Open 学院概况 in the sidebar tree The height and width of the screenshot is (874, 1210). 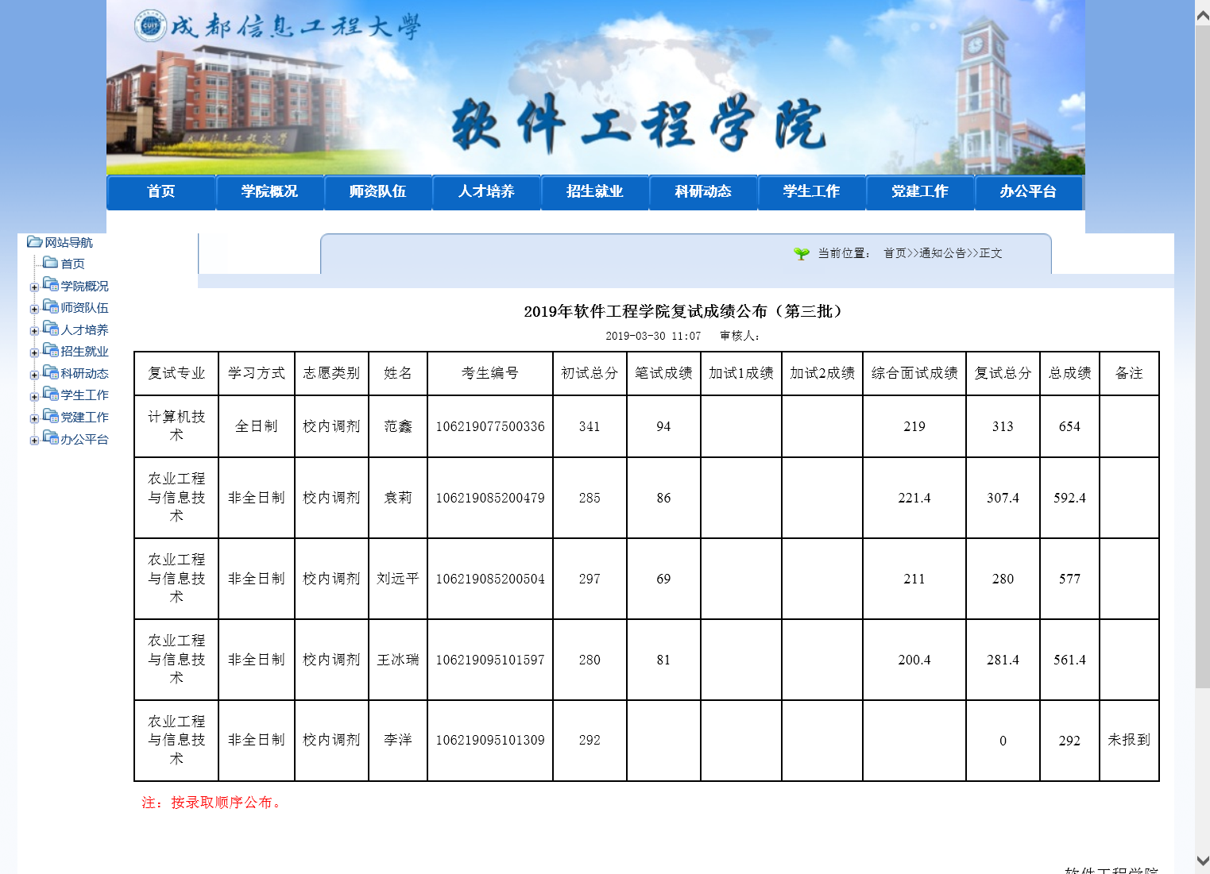pos(84,286)
